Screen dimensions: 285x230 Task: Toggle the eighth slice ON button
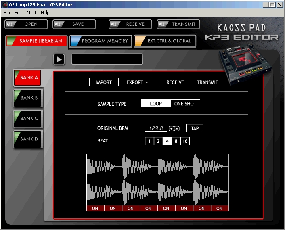(220, 208)
